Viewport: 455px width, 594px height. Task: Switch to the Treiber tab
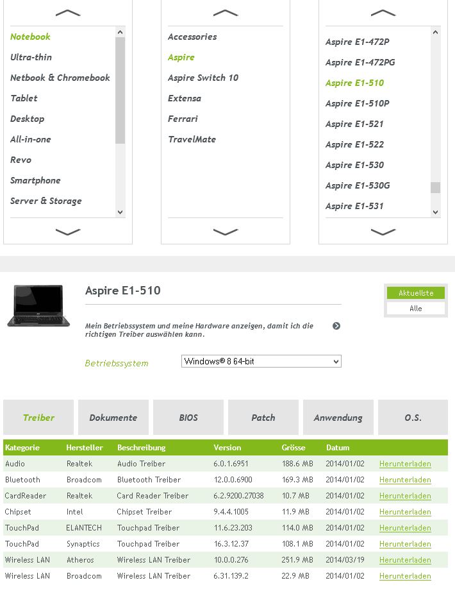click(38, 417)
